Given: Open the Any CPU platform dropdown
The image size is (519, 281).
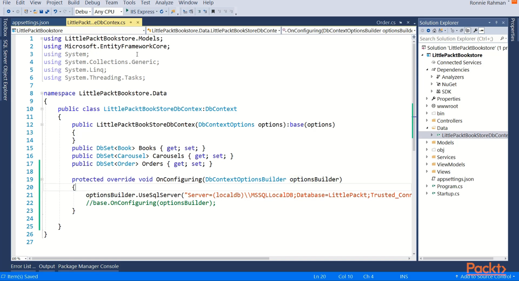Looking at the screenshot, I should tap(108, 11).
